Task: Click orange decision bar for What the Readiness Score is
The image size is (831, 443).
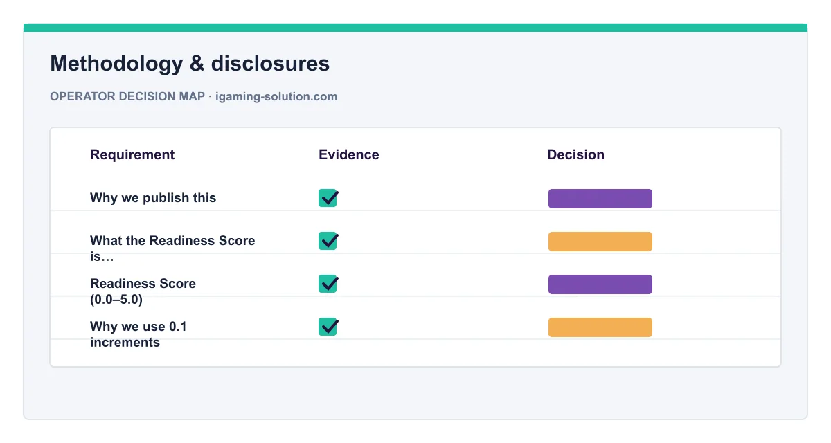Action: 600,242
